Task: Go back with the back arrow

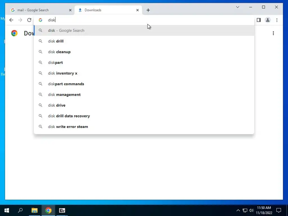Action: 11,20
